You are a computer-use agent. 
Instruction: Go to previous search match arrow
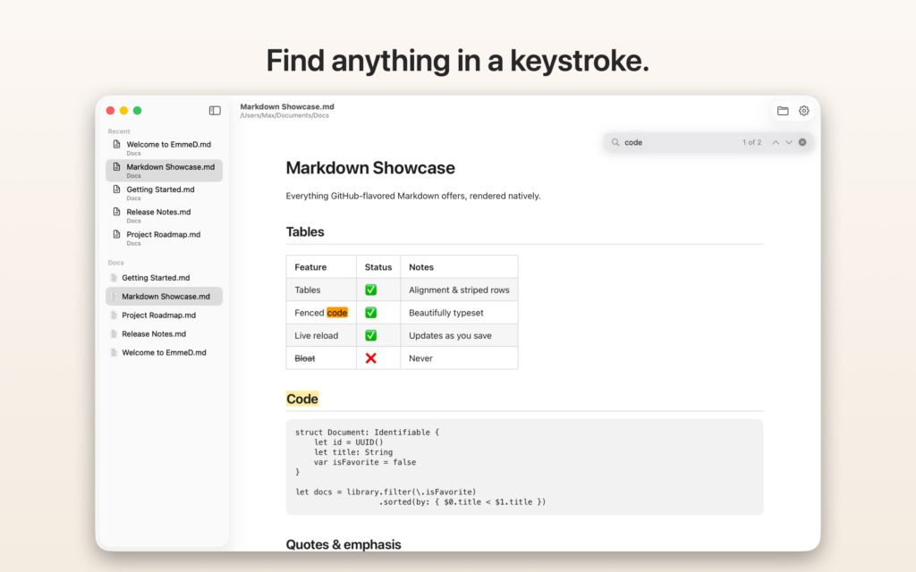tap(776, 142)
